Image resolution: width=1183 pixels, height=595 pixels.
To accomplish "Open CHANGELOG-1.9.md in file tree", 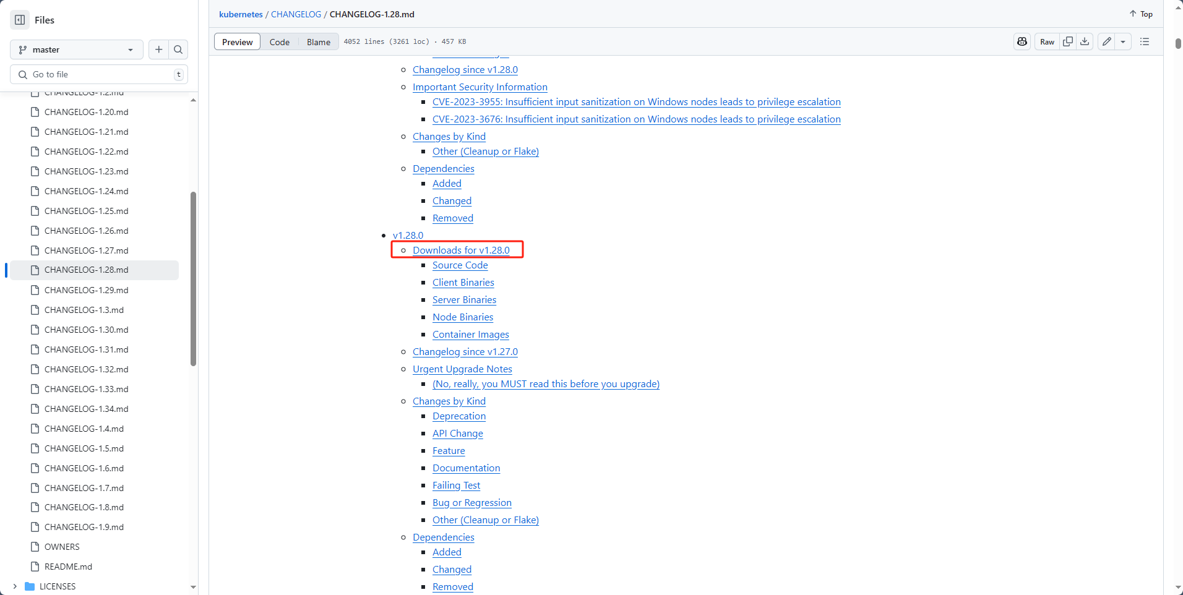I will tap(84, 527).
